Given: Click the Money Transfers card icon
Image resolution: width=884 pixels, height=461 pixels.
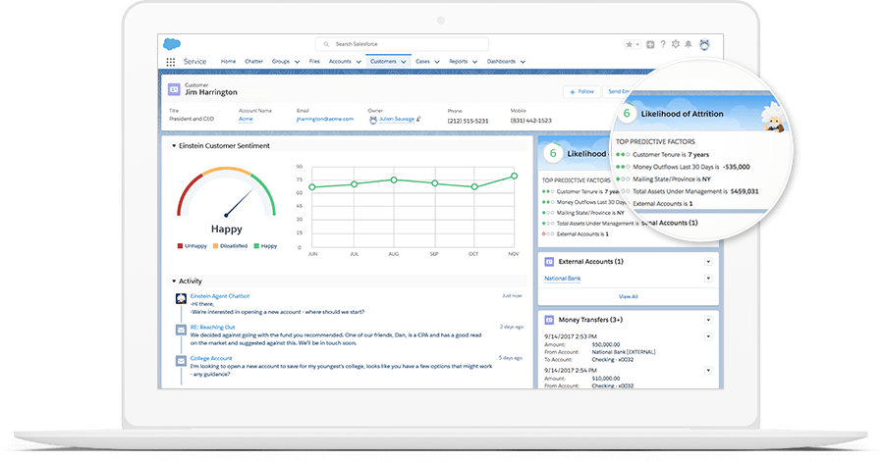Looking at the screenshot, I should [549, 320].
